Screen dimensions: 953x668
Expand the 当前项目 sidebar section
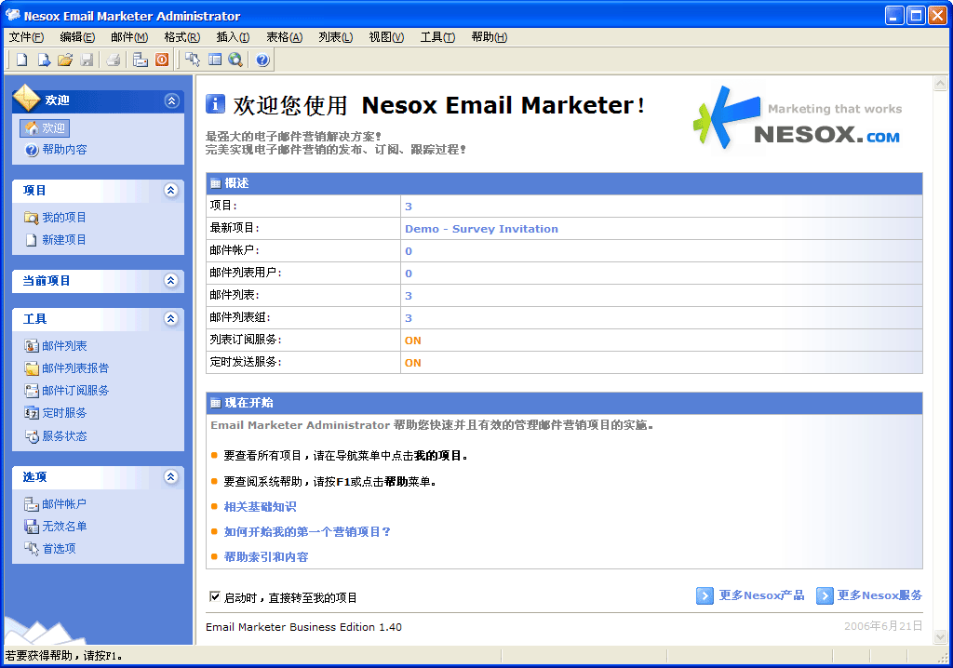coord(170,281)
